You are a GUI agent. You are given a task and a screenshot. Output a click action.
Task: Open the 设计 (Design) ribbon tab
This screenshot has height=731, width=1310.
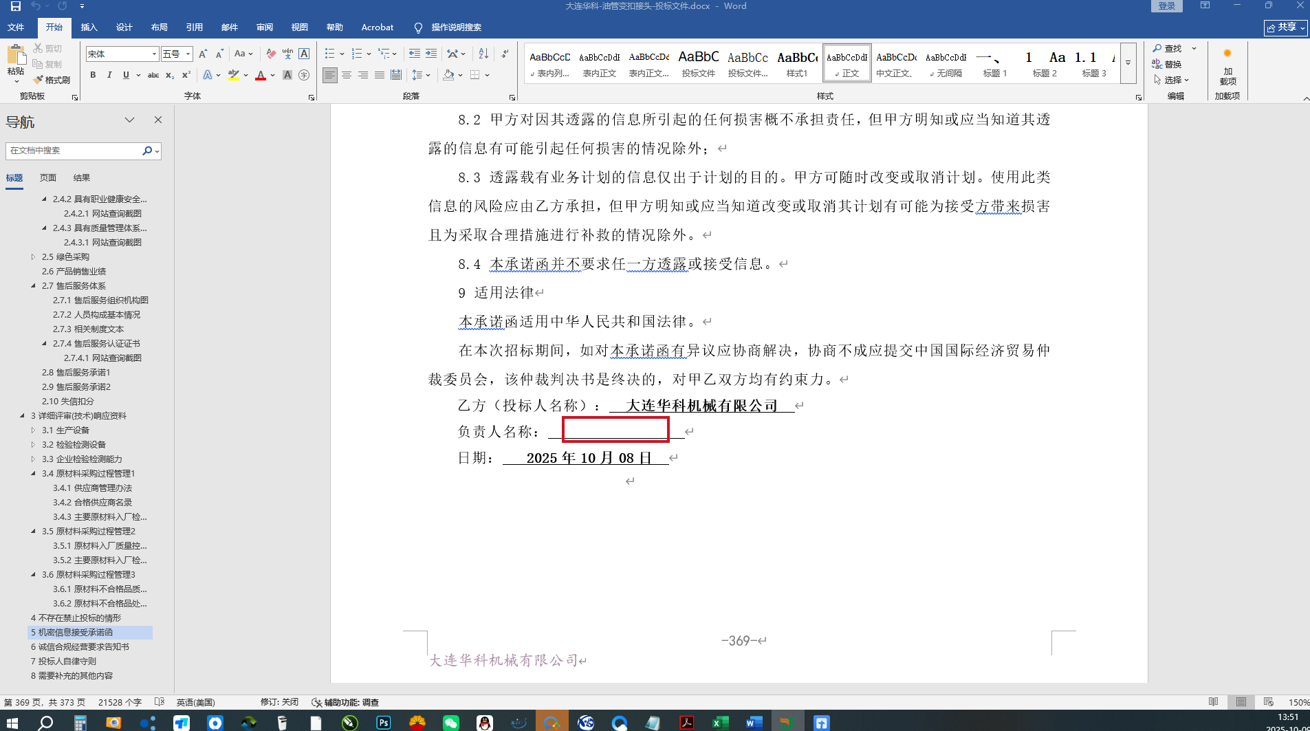[124, 28]
